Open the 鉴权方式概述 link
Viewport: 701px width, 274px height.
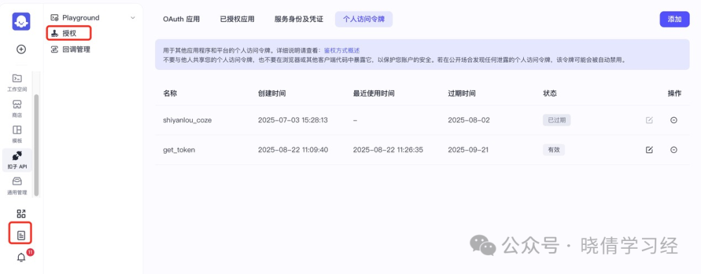coord(341,51)
